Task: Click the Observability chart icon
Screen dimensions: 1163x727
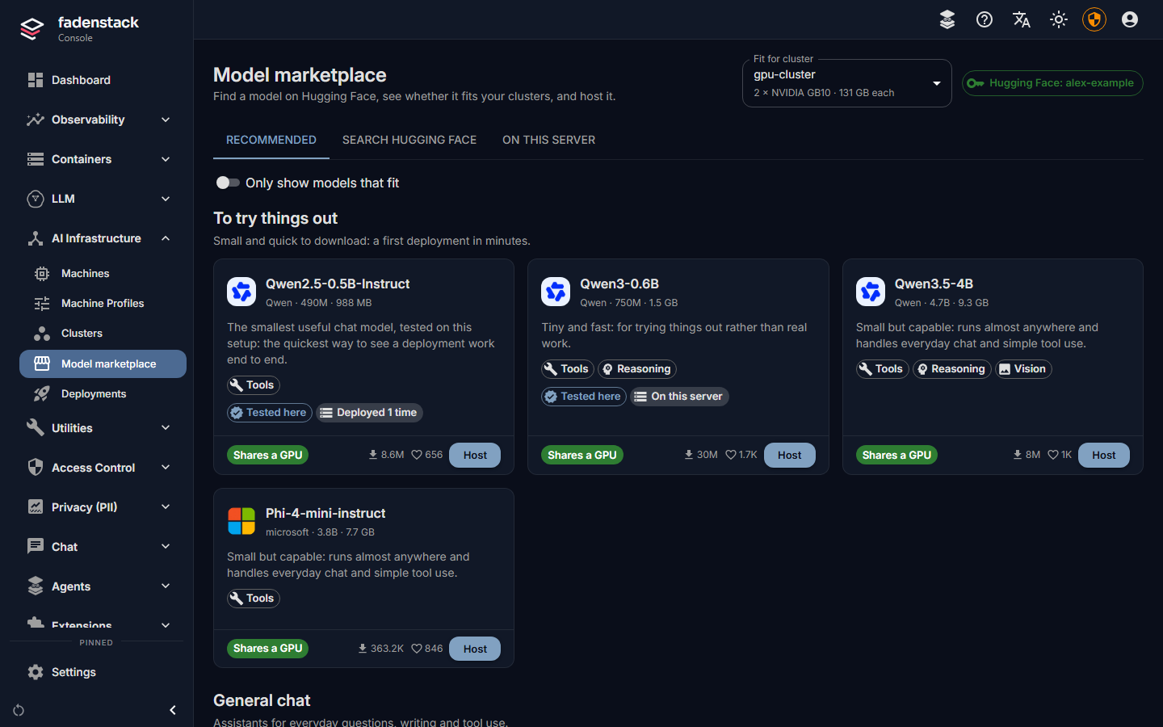Action: pyautogui.click(x=36, y=120)
